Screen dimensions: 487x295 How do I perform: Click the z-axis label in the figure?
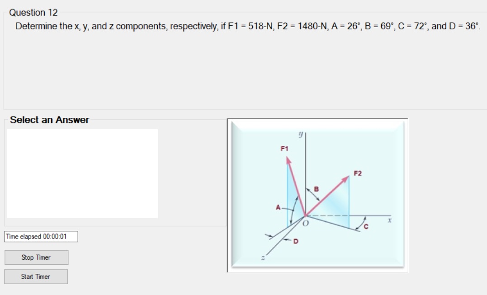tap(264, 259)
